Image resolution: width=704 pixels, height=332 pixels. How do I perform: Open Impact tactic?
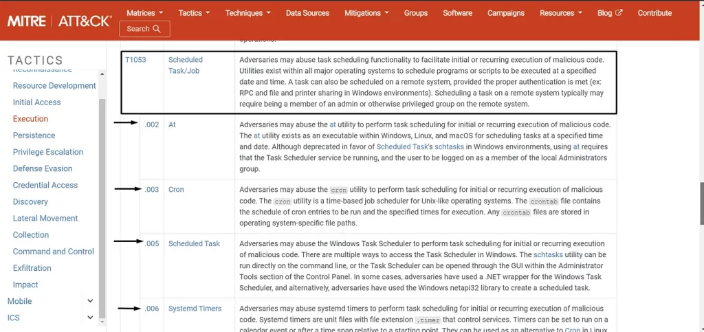pos(25,285)
